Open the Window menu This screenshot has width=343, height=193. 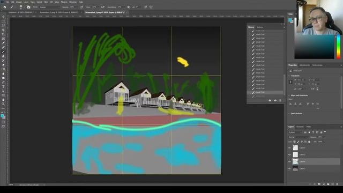(x=73, y=2)
